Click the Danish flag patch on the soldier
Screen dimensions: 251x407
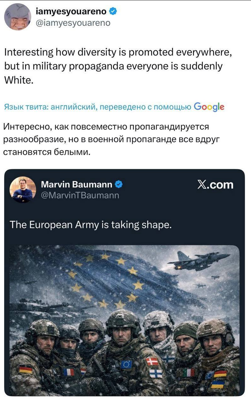pyautogui.click(x=152, y=362)
